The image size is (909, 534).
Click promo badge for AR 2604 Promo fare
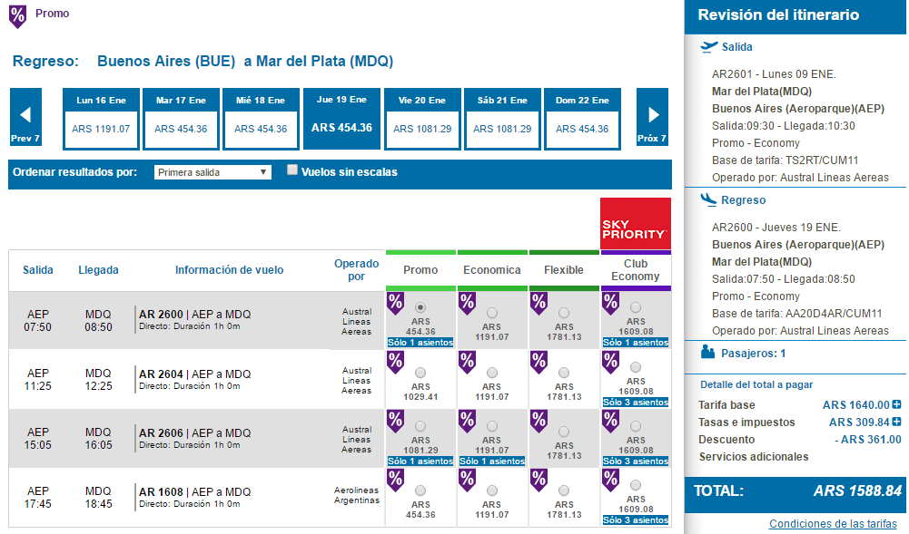click(x=395, y=363)
